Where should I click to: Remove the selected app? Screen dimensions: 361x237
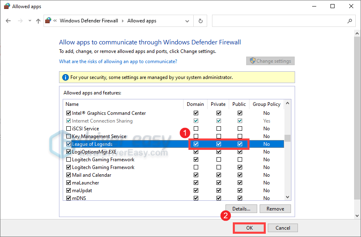[276, 208]
